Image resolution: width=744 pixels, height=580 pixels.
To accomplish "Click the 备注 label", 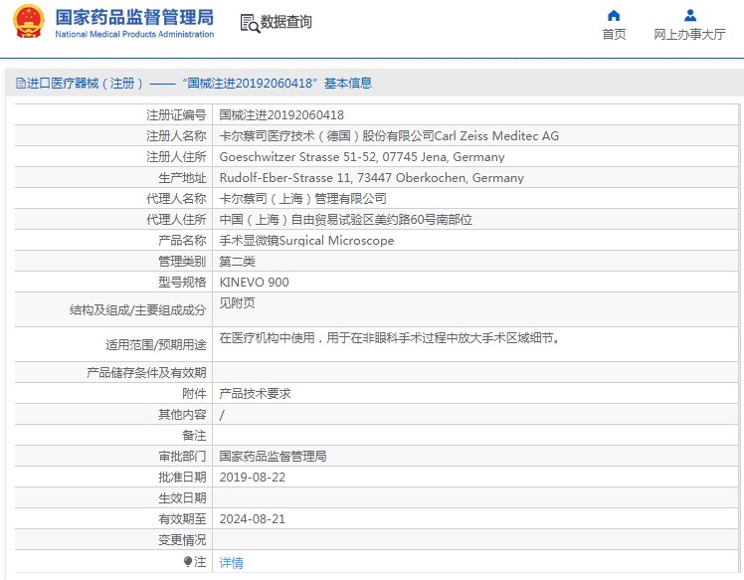I will pyautogui.click(x=194, y=435).
